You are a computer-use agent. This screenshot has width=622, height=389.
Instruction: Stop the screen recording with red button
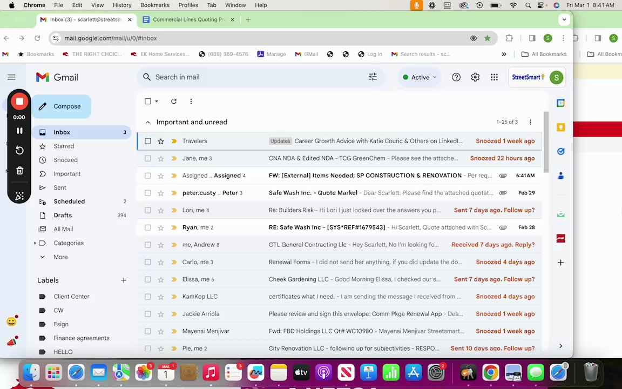tap(19, 102)
